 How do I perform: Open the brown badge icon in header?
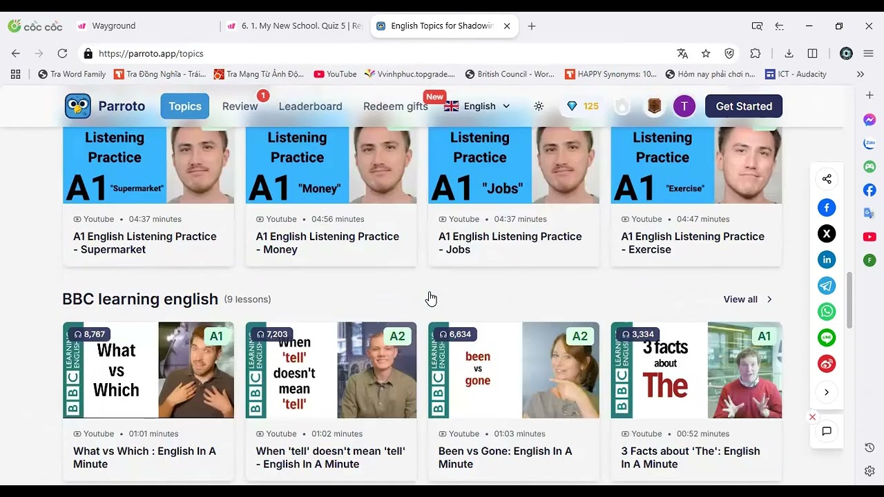pyautogui.click(x=654, y=106)
